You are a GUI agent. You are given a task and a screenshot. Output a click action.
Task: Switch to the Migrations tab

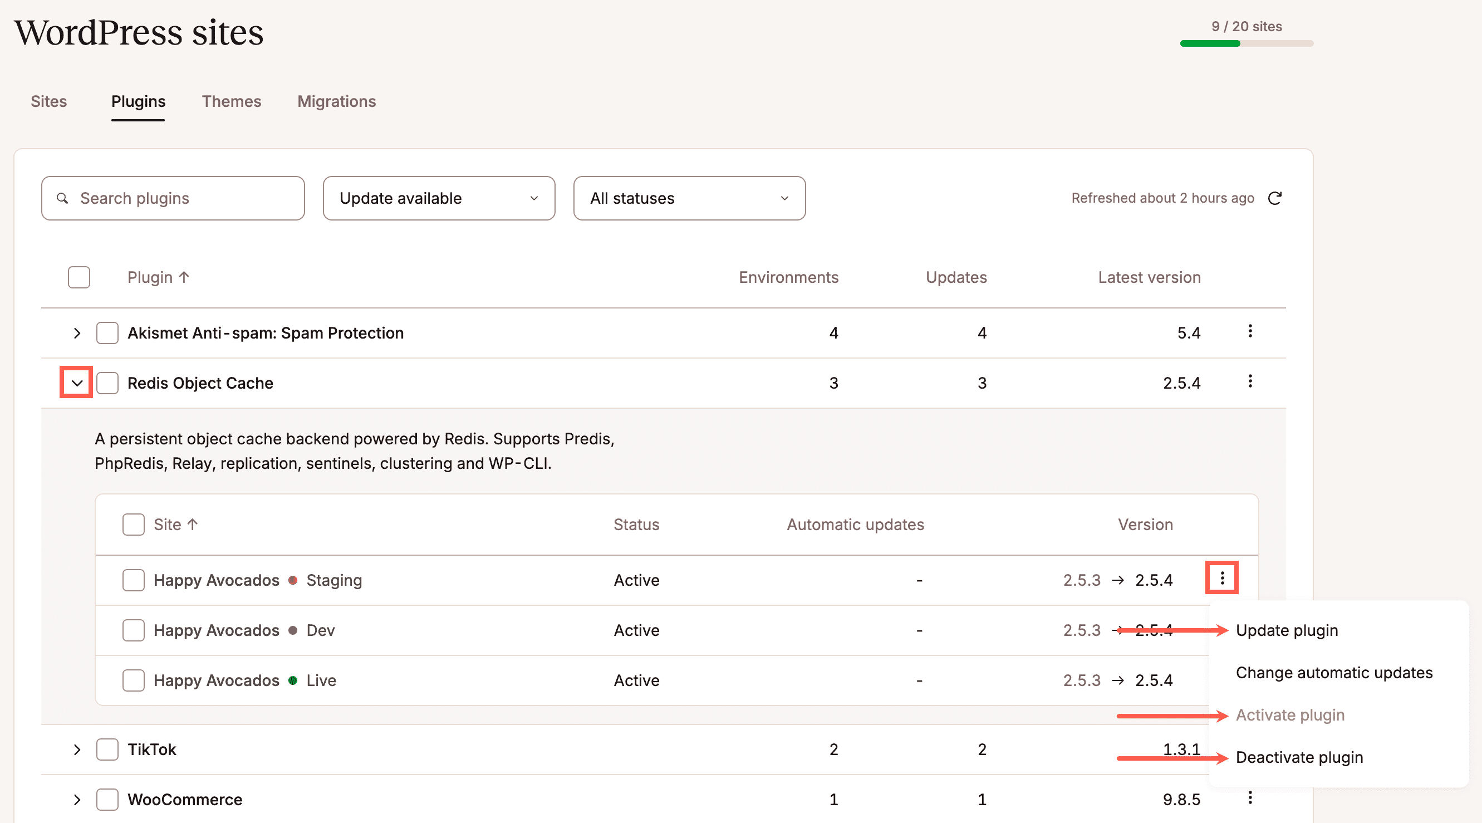[x=337, y=101]
